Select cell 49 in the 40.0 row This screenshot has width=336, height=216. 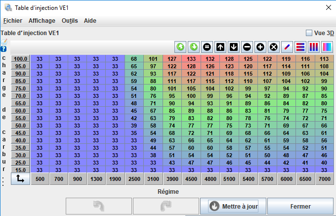(153, 140)
